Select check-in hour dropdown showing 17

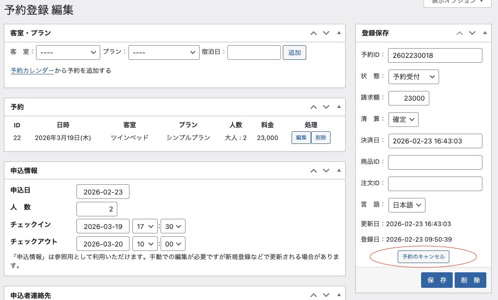pos(146,227)
